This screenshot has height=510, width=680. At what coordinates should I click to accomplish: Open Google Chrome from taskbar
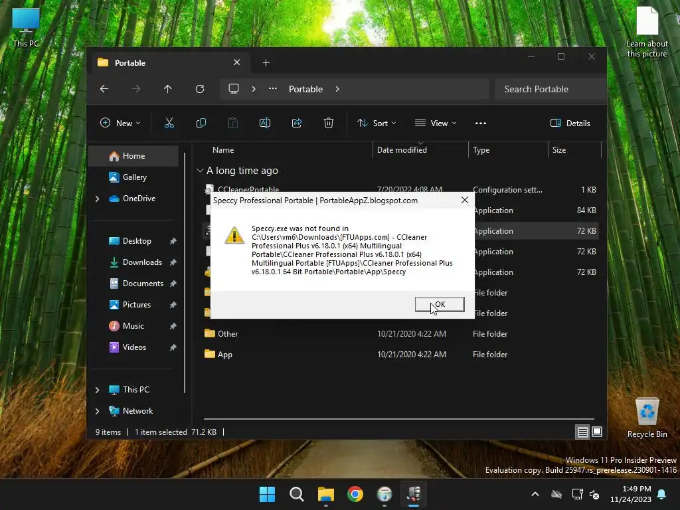pyautogui.click(x=355, y=494)
